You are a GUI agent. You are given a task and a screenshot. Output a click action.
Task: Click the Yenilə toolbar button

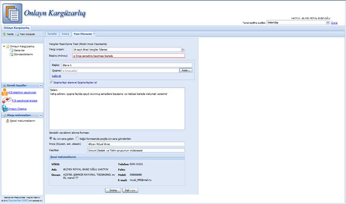click(x=8, y=34)
